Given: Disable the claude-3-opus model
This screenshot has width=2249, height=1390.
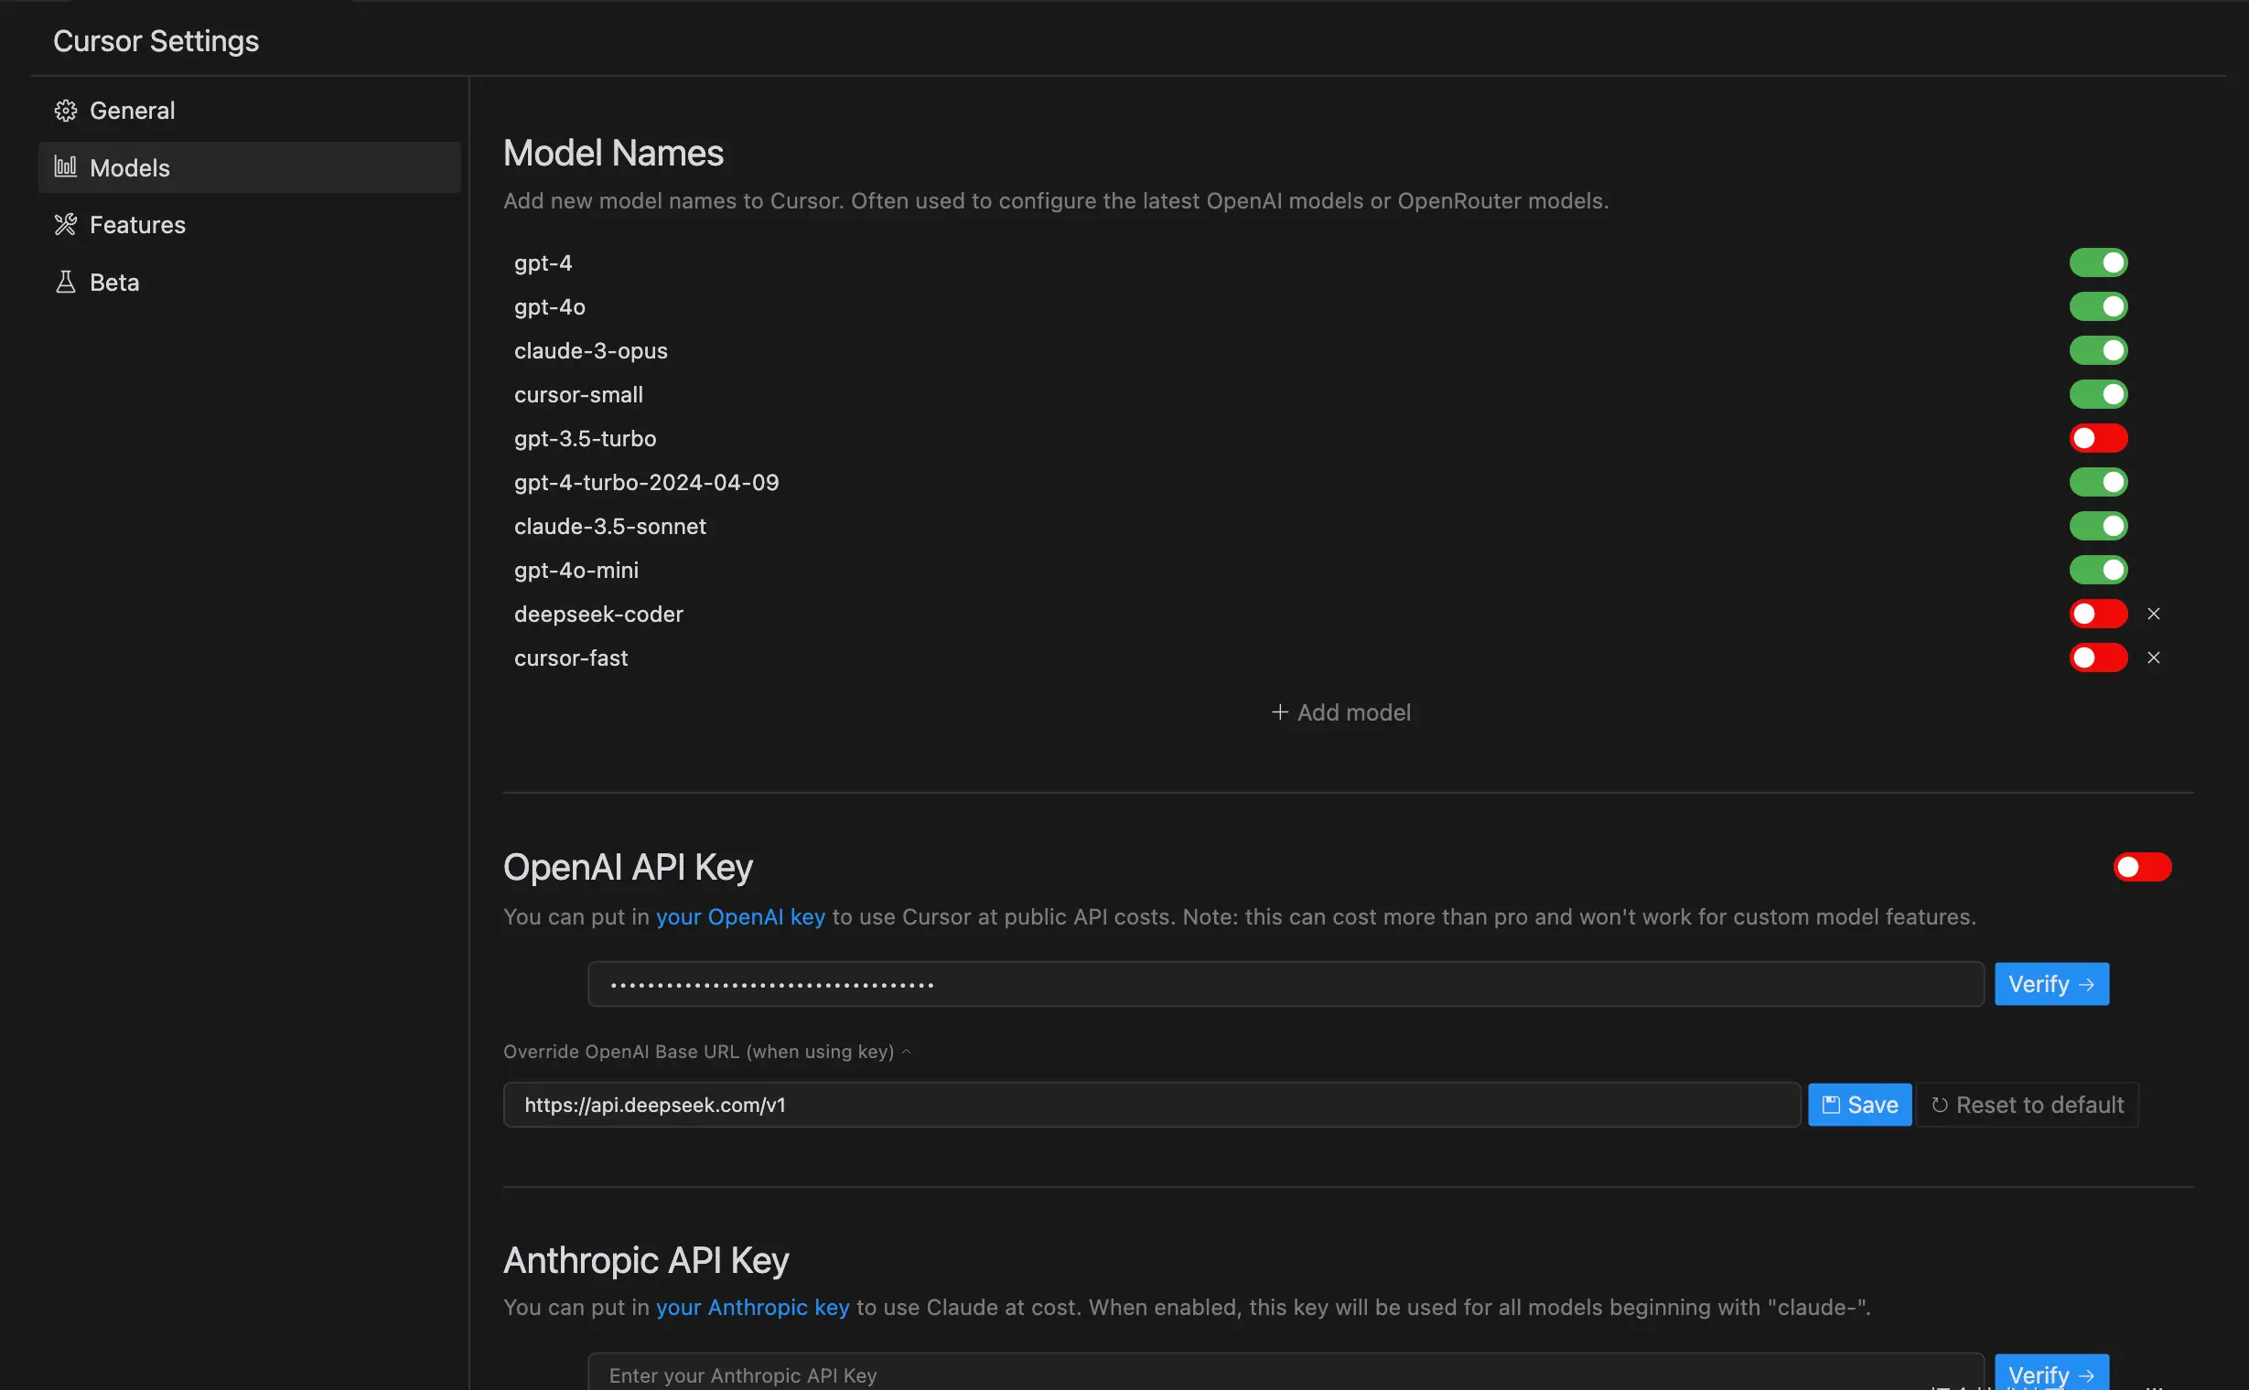Looking at the screenshot, I should click(x=2097, y=350).
